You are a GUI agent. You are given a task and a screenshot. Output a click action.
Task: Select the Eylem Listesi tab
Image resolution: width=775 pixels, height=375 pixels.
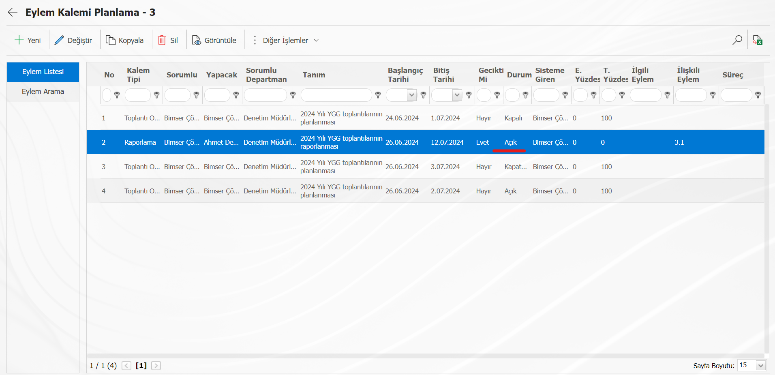tap(43, 72)
